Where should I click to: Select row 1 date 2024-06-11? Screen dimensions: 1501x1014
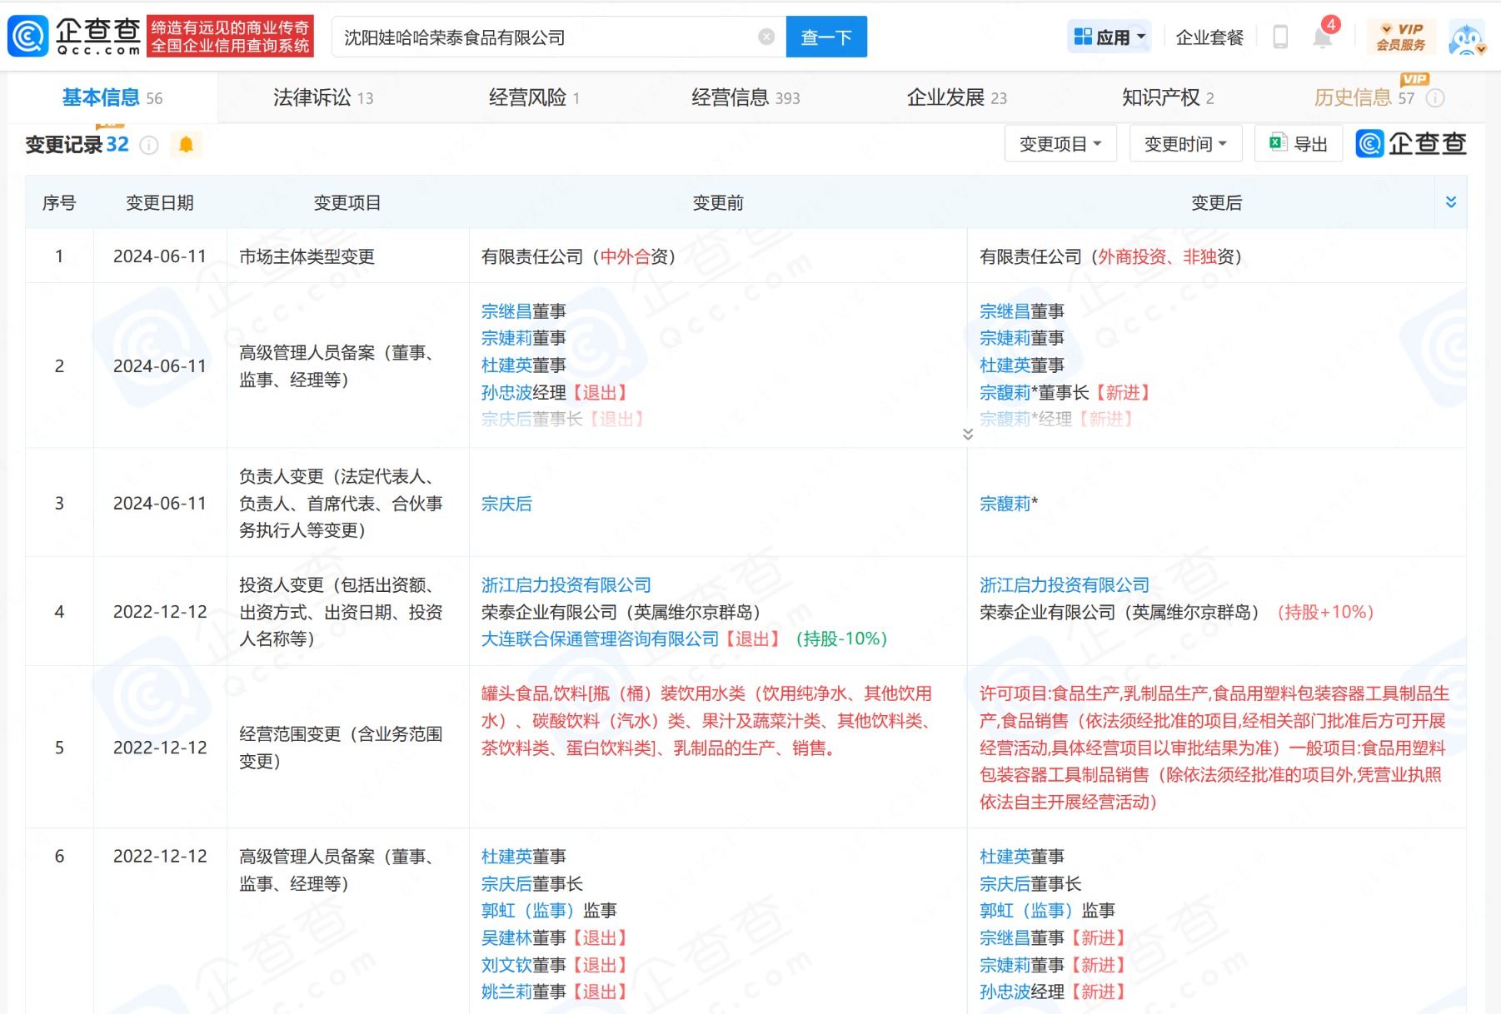pos(160,256)
